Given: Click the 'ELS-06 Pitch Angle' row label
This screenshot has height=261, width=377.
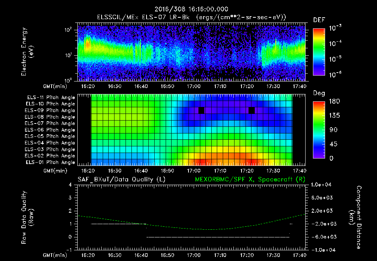Looking at the screenshot, I should (x=50, y=130).
